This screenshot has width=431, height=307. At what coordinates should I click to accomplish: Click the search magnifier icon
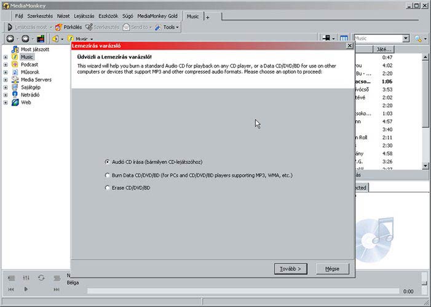(x=418, y=39)
